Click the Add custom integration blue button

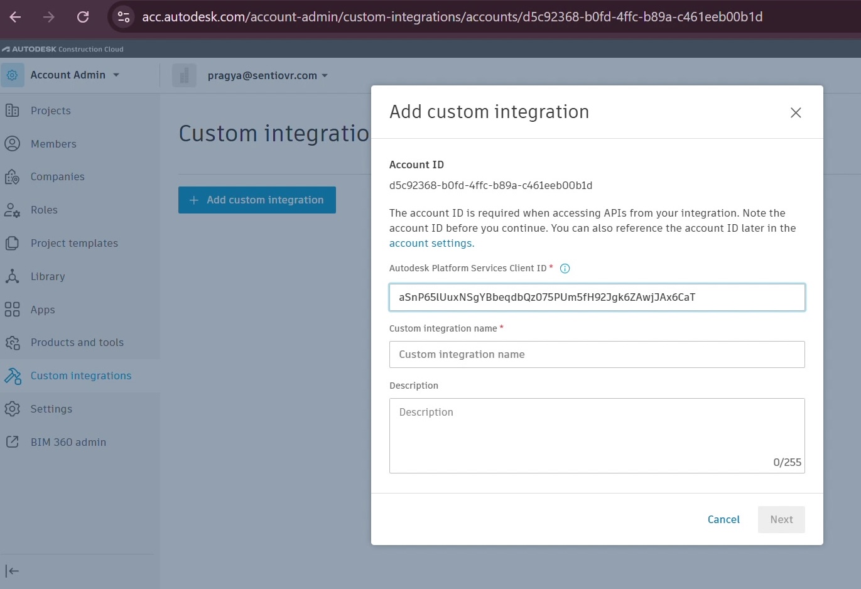pyautogui.click(x=257, y=200)
